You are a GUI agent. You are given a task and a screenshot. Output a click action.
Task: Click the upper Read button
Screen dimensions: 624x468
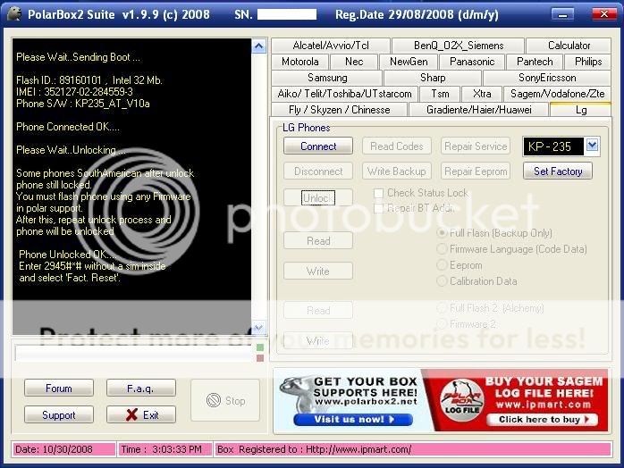(318, 240)
